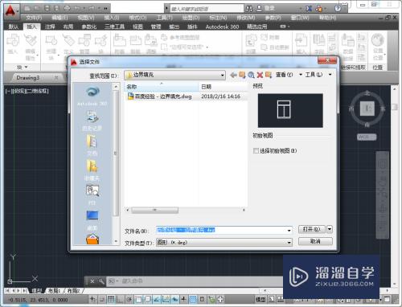Click the command line wrench settings icon
402x307 pixels.
[101, 281]
